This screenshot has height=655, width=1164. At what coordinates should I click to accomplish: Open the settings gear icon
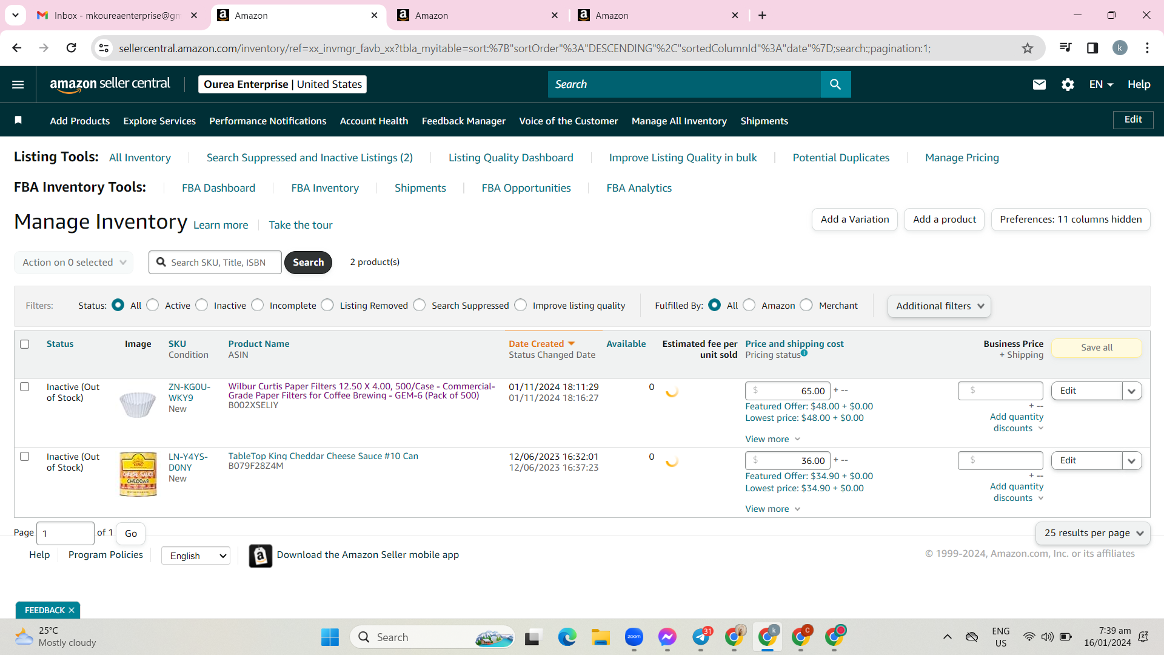[x=1068, y=84]
